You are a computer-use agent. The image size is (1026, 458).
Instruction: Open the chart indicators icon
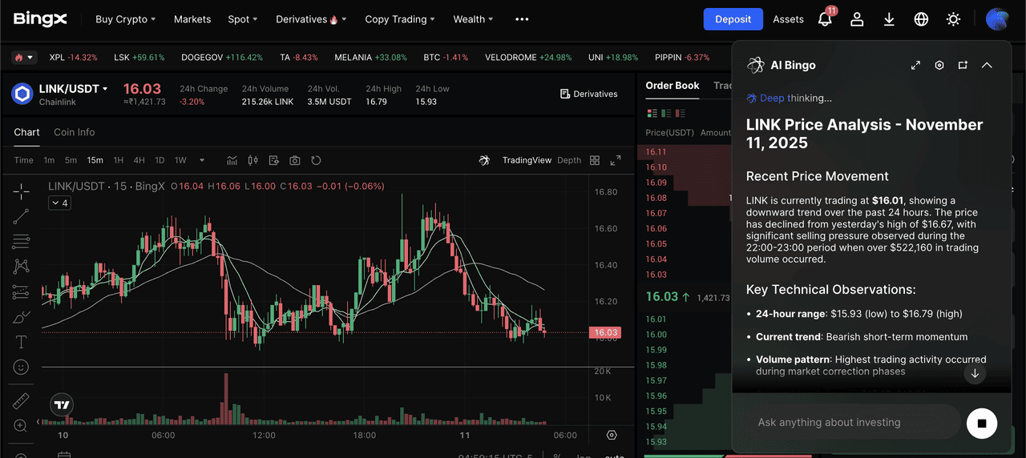tap(232, 160)
